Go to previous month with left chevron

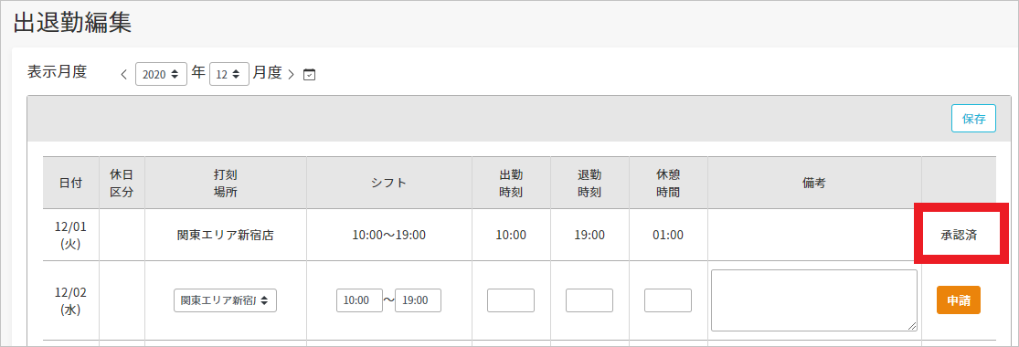[x=123, y=74]
